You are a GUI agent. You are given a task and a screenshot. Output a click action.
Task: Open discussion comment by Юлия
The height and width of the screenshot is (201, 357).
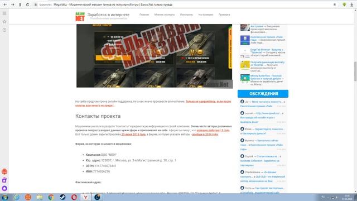pos(263,131)
